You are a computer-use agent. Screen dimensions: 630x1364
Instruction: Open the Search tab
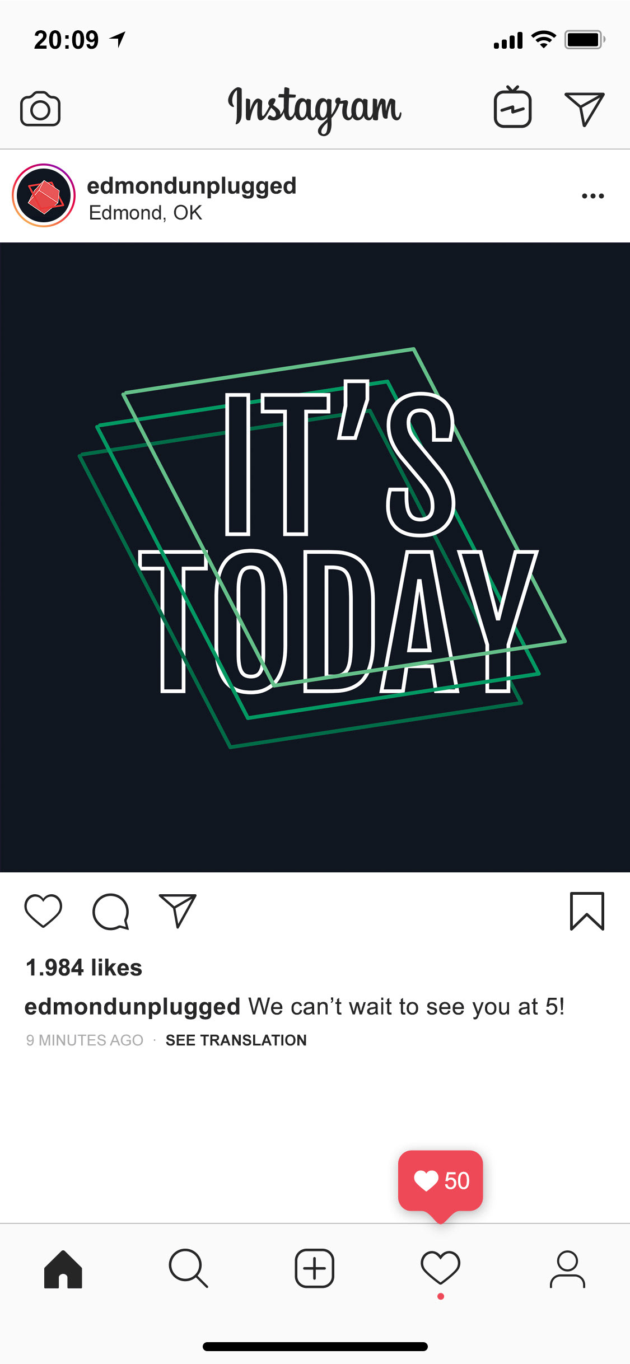(x=189, y=1268)
